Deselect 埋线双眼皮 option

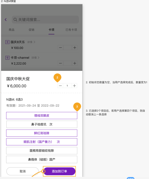click(42, 116)
